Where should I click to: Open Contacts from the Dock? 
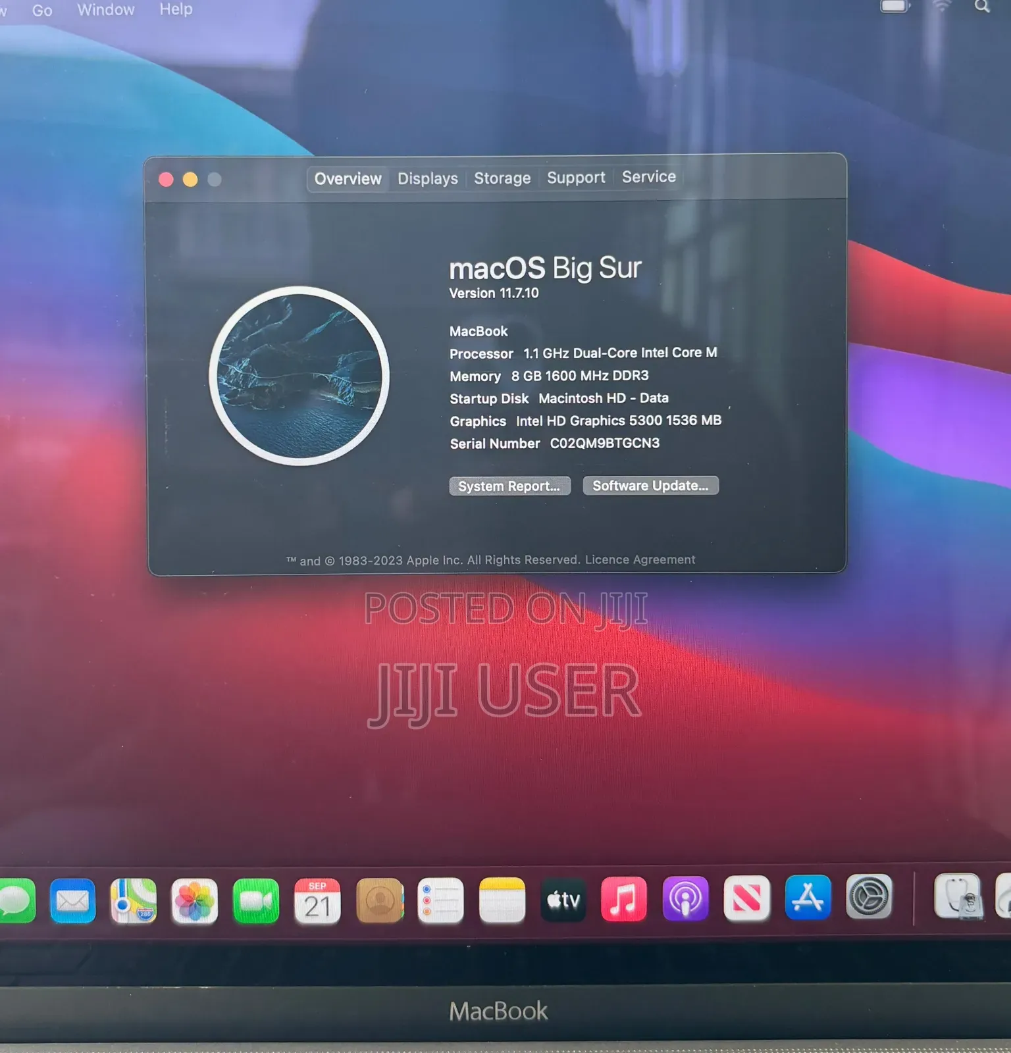pyautogui.click(x=379, y=900)
